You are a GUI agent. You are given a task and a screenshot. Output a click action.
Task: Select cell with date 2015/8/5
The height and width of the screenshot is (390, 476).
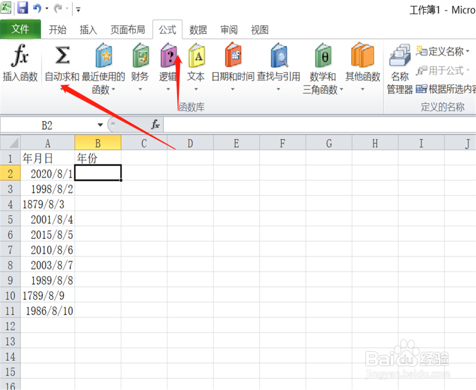point(48,235)
